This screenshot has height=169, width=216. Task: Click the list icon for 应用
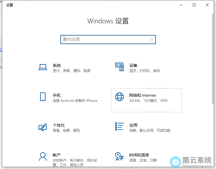(x=119, y=126)
